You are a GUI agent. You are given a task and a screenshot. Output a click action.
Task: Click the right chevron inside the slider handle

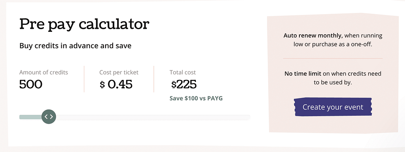51,117
